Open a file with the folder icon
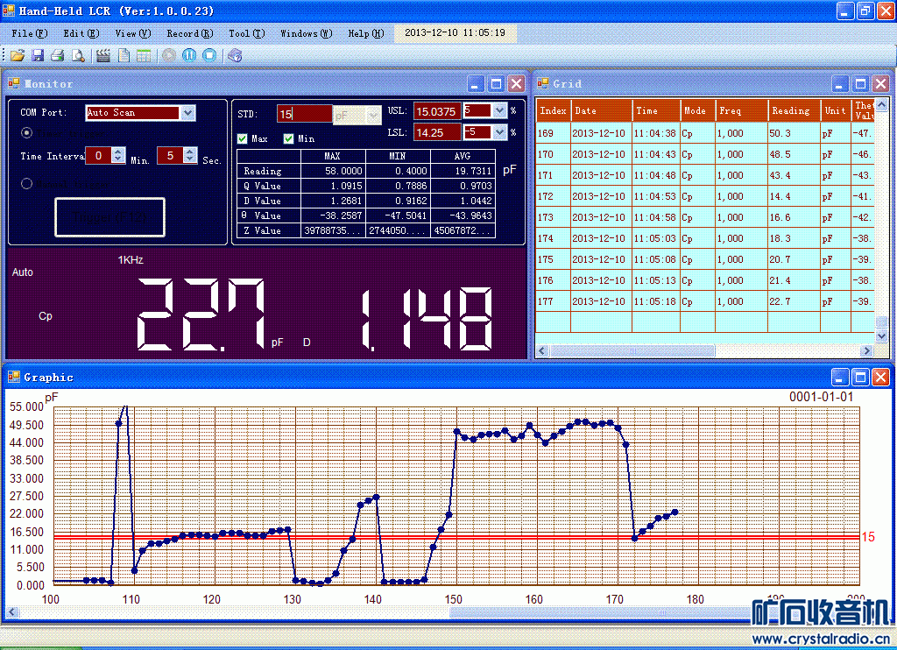This screenshot has width=897, height=650. [x=18, y=55]
